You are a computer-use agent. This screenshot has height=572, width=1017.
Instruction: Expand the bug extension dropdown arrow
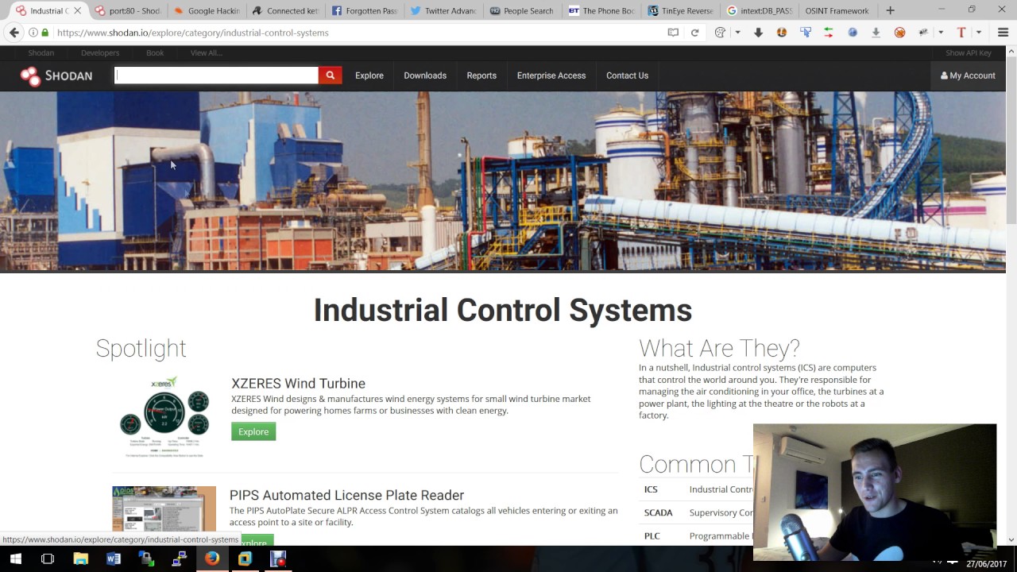(940, 33)
